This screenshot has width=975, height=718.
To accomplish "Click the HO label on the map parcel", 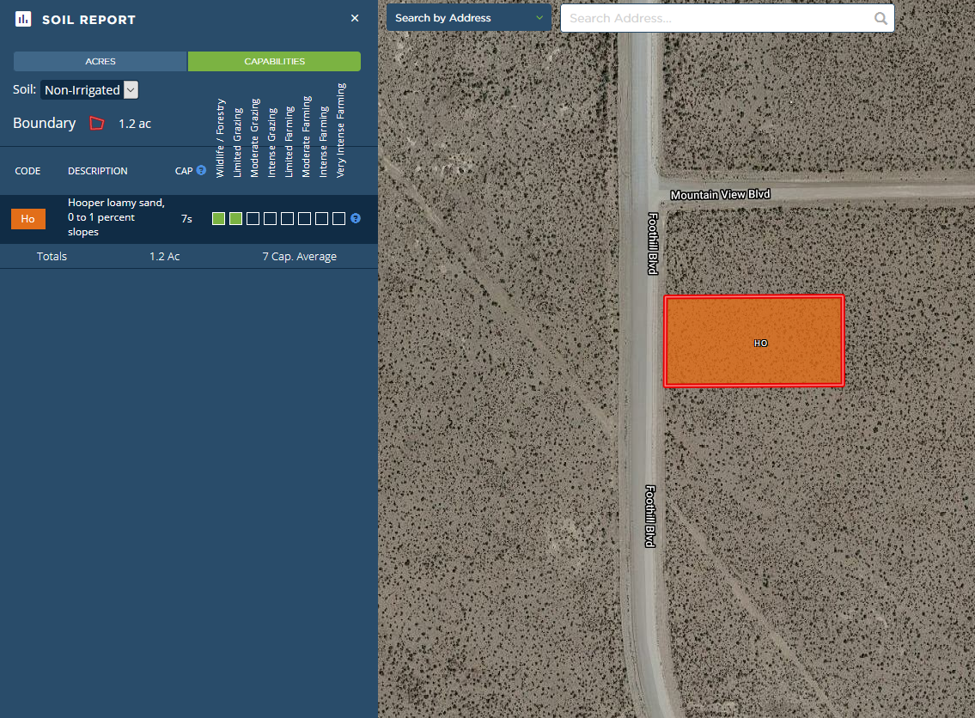I will coord(760,343).
